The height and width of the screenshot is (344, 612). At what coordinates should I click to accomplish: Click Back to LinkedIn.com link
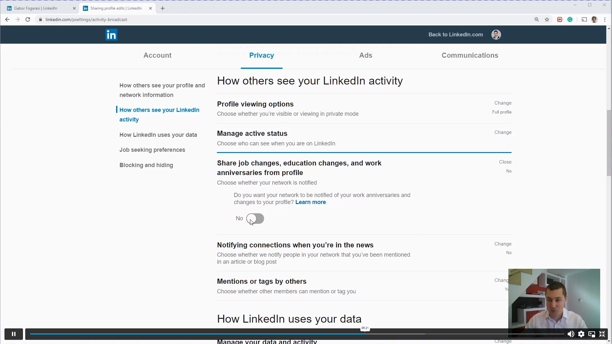click(x=455, y=34)
